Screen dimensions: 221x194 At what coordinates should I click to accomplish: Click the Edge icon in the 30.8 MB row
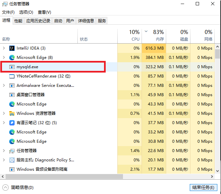12,141
